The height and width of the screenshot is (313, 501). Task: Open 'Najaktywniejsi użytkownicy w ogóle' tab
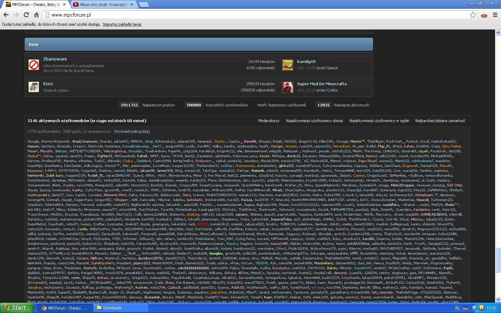379,121
